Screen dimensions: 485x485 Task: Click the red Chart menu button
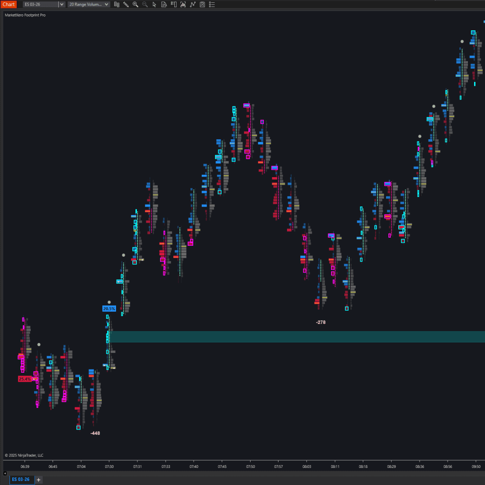9,4
